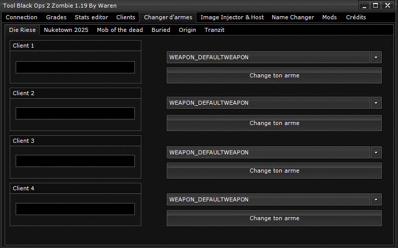Focus the Client 4 name field

click(x=75, y=209)
